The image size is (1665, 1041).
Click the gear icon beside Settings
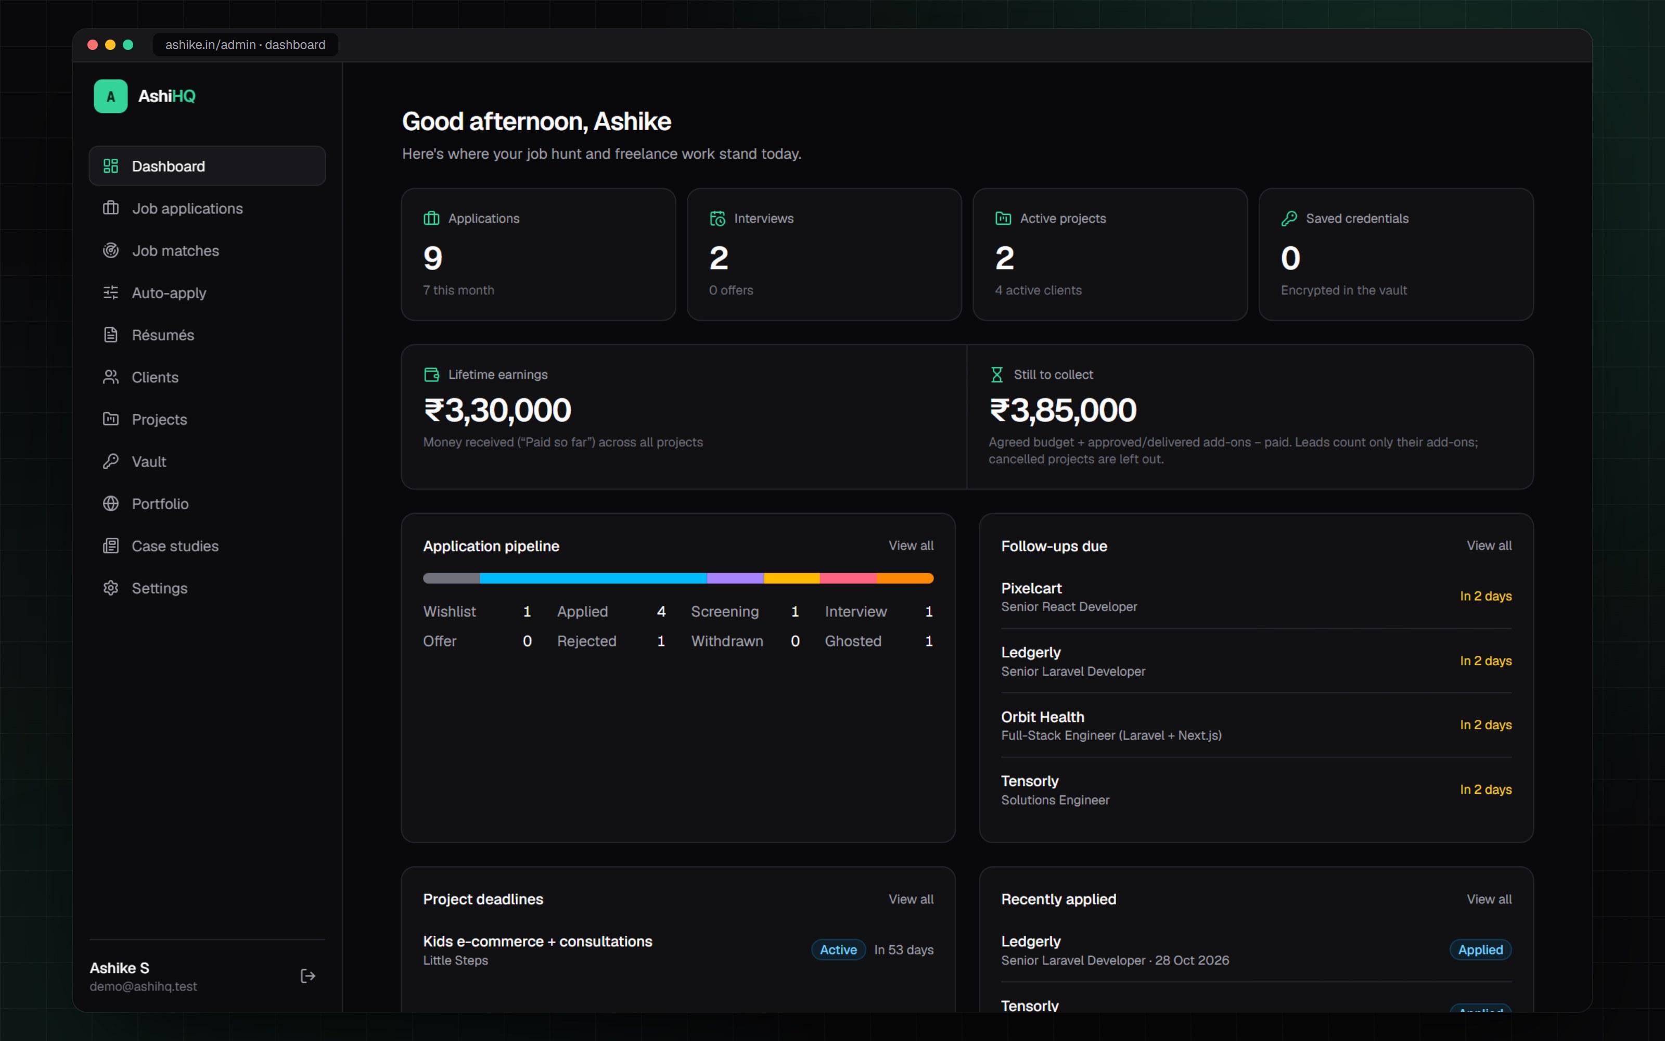pos(111,588)
